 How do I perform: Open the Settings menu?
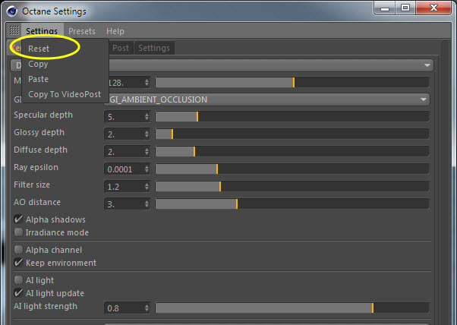42,31
